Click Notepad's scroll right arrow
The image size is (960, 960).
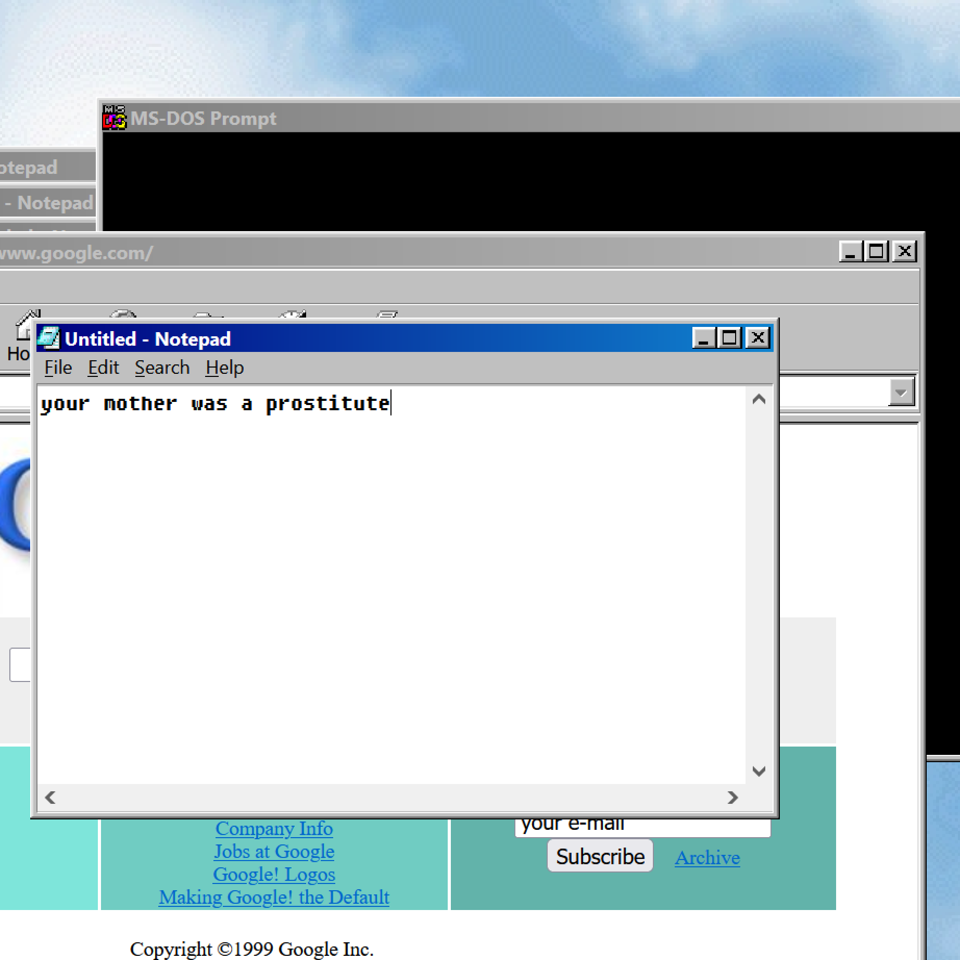732,798
